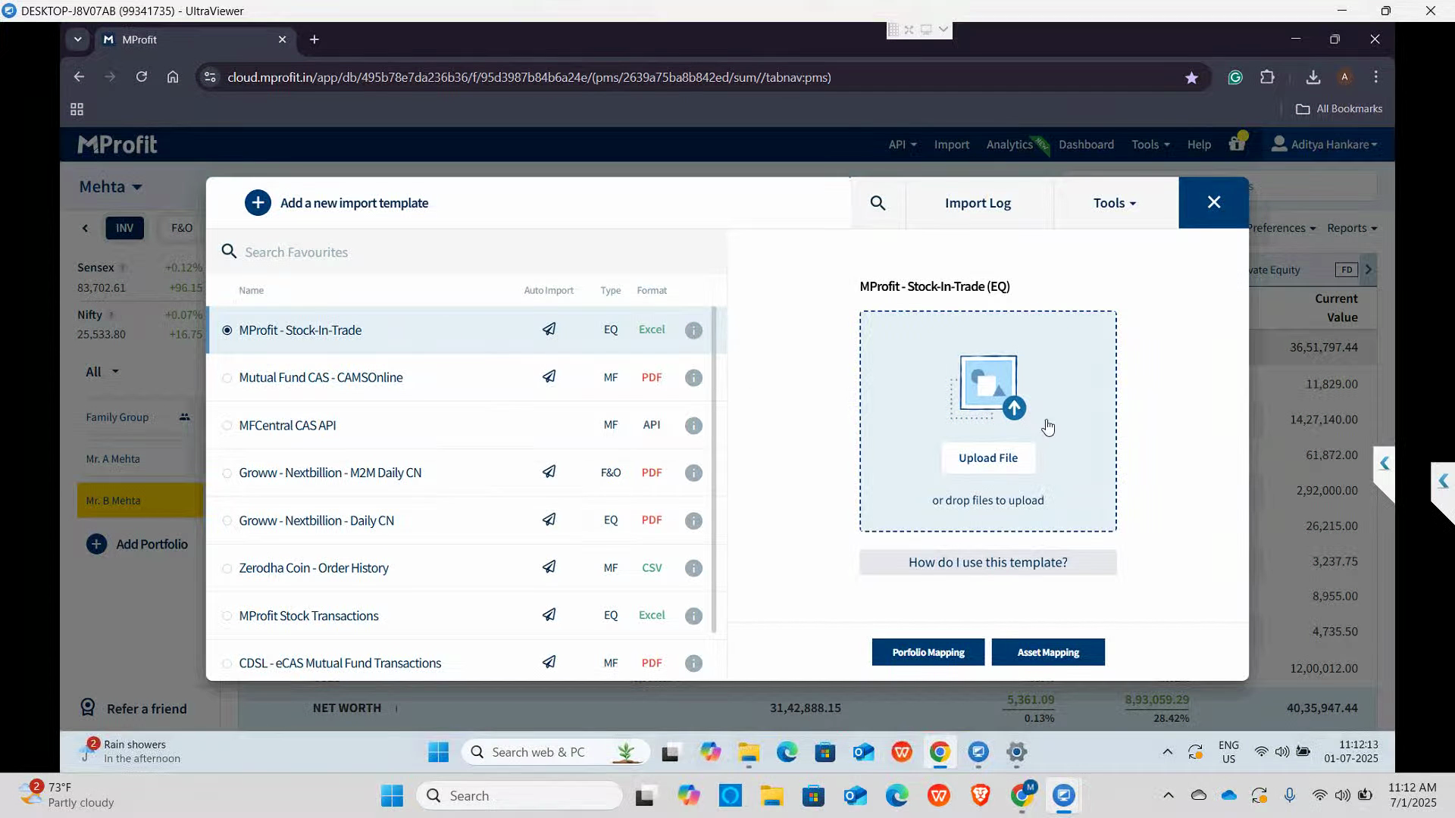The height and width of the screenshot is (818, 1455).
Task: Select Groww - Nextbillion - M2M Daily CN radio button
Action: coord(227,473)
